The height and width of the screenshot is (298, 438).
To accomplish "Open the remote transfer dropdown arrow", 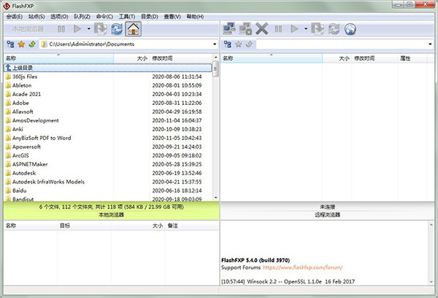I will click(306, 28).
